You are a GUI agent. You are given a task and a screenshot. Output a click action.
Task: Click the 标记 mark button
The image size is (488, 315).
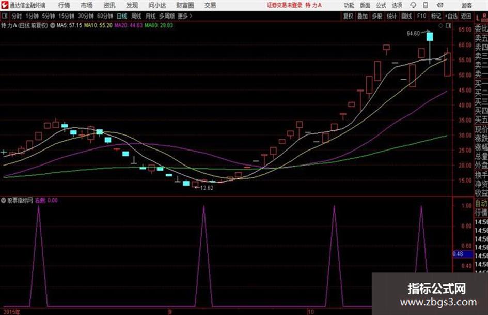(436, 16)
